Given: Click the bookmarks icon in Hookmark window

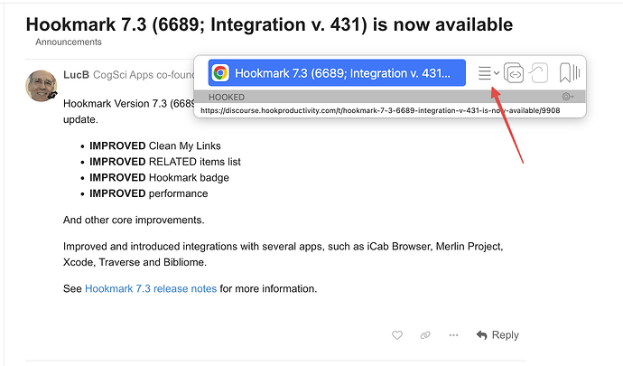Looking at the screenshot, I should pyautogui.click(x=570, y=73).
